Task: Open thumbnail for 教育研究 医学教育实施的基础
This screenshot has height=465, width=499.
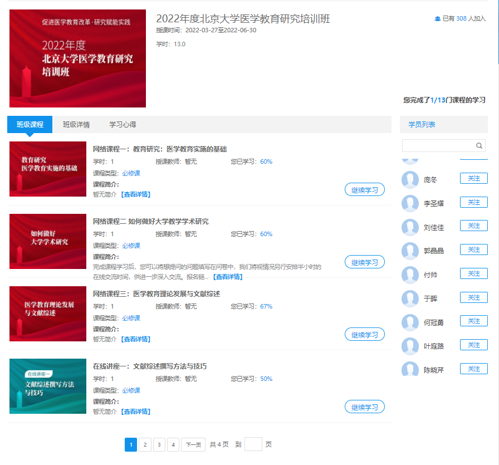Action: (x=48, y=169)
